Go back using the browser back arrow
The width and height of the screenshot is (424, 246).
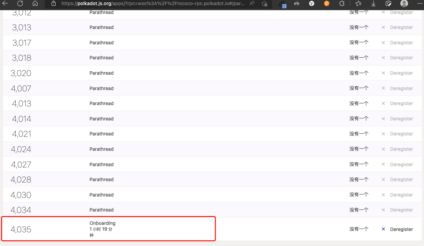6,3
